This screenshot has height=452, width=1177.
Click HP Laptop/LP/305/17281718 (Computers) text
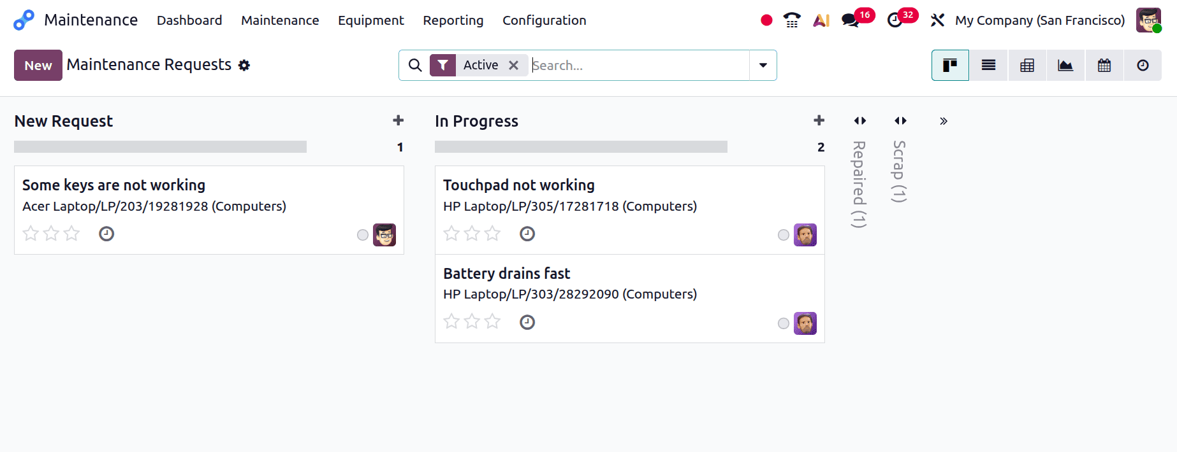point(570,206)
